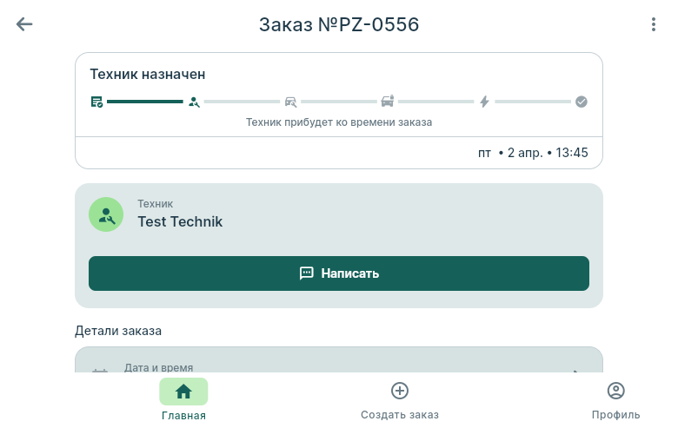Image resolution: width=678 pixels, height=428 pixels.
Task: Click the progress bar after technician step
Action: tap(242, 102)
